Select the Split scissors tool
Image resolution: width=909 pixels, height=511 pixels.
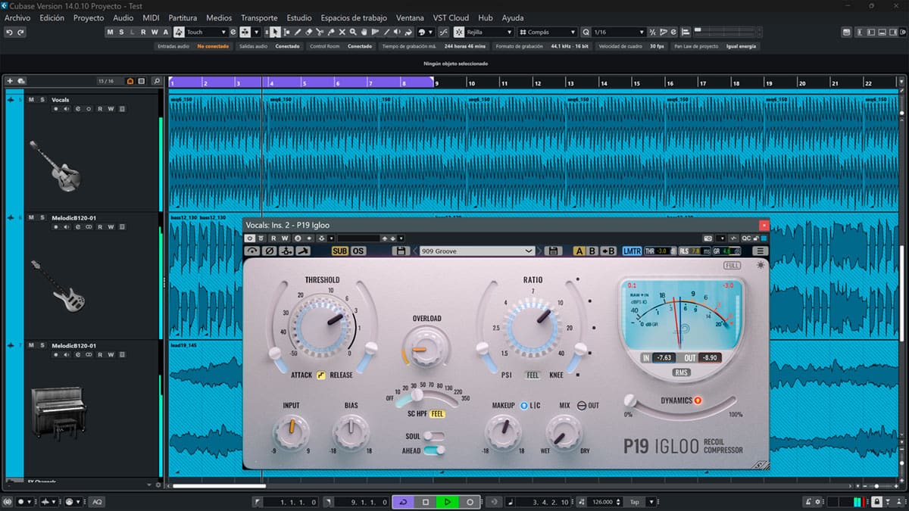[320, 33]
